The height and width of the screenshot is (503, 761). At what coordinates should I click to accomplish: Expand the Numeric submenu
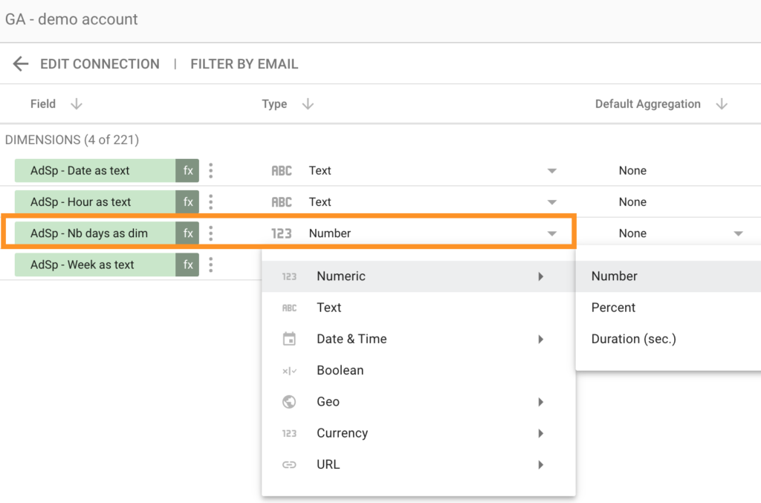point(418,276)
